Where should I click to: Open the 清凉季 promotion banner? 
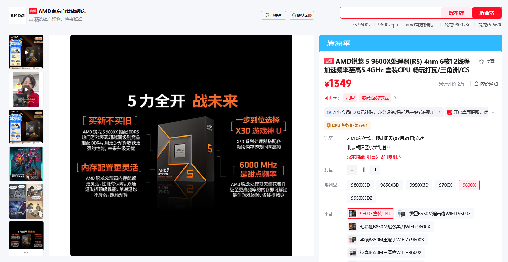click(x=410, y=43)
